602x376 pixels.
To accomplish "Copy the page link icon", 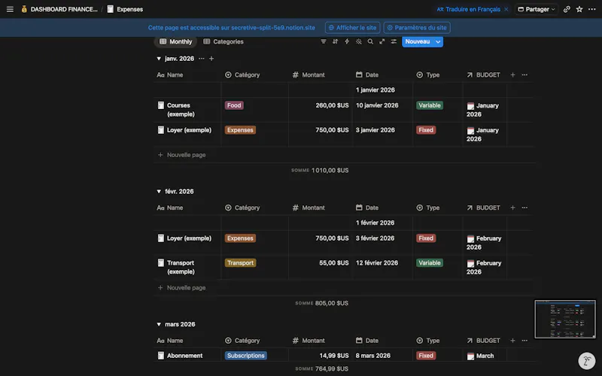I will [x=567, y=9].
